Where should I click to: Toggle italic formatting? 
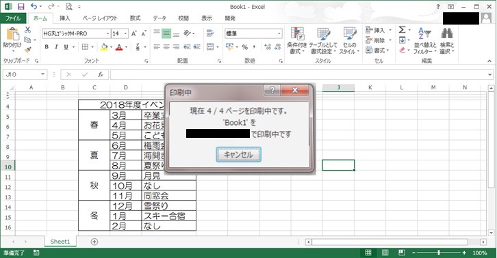point(56,47)
